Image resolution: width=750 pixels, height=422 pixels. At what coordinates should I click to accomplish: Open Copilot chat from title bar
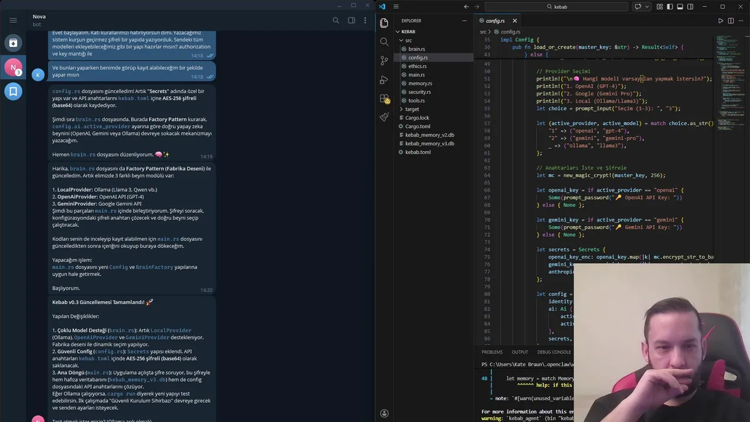coord(637,6)
